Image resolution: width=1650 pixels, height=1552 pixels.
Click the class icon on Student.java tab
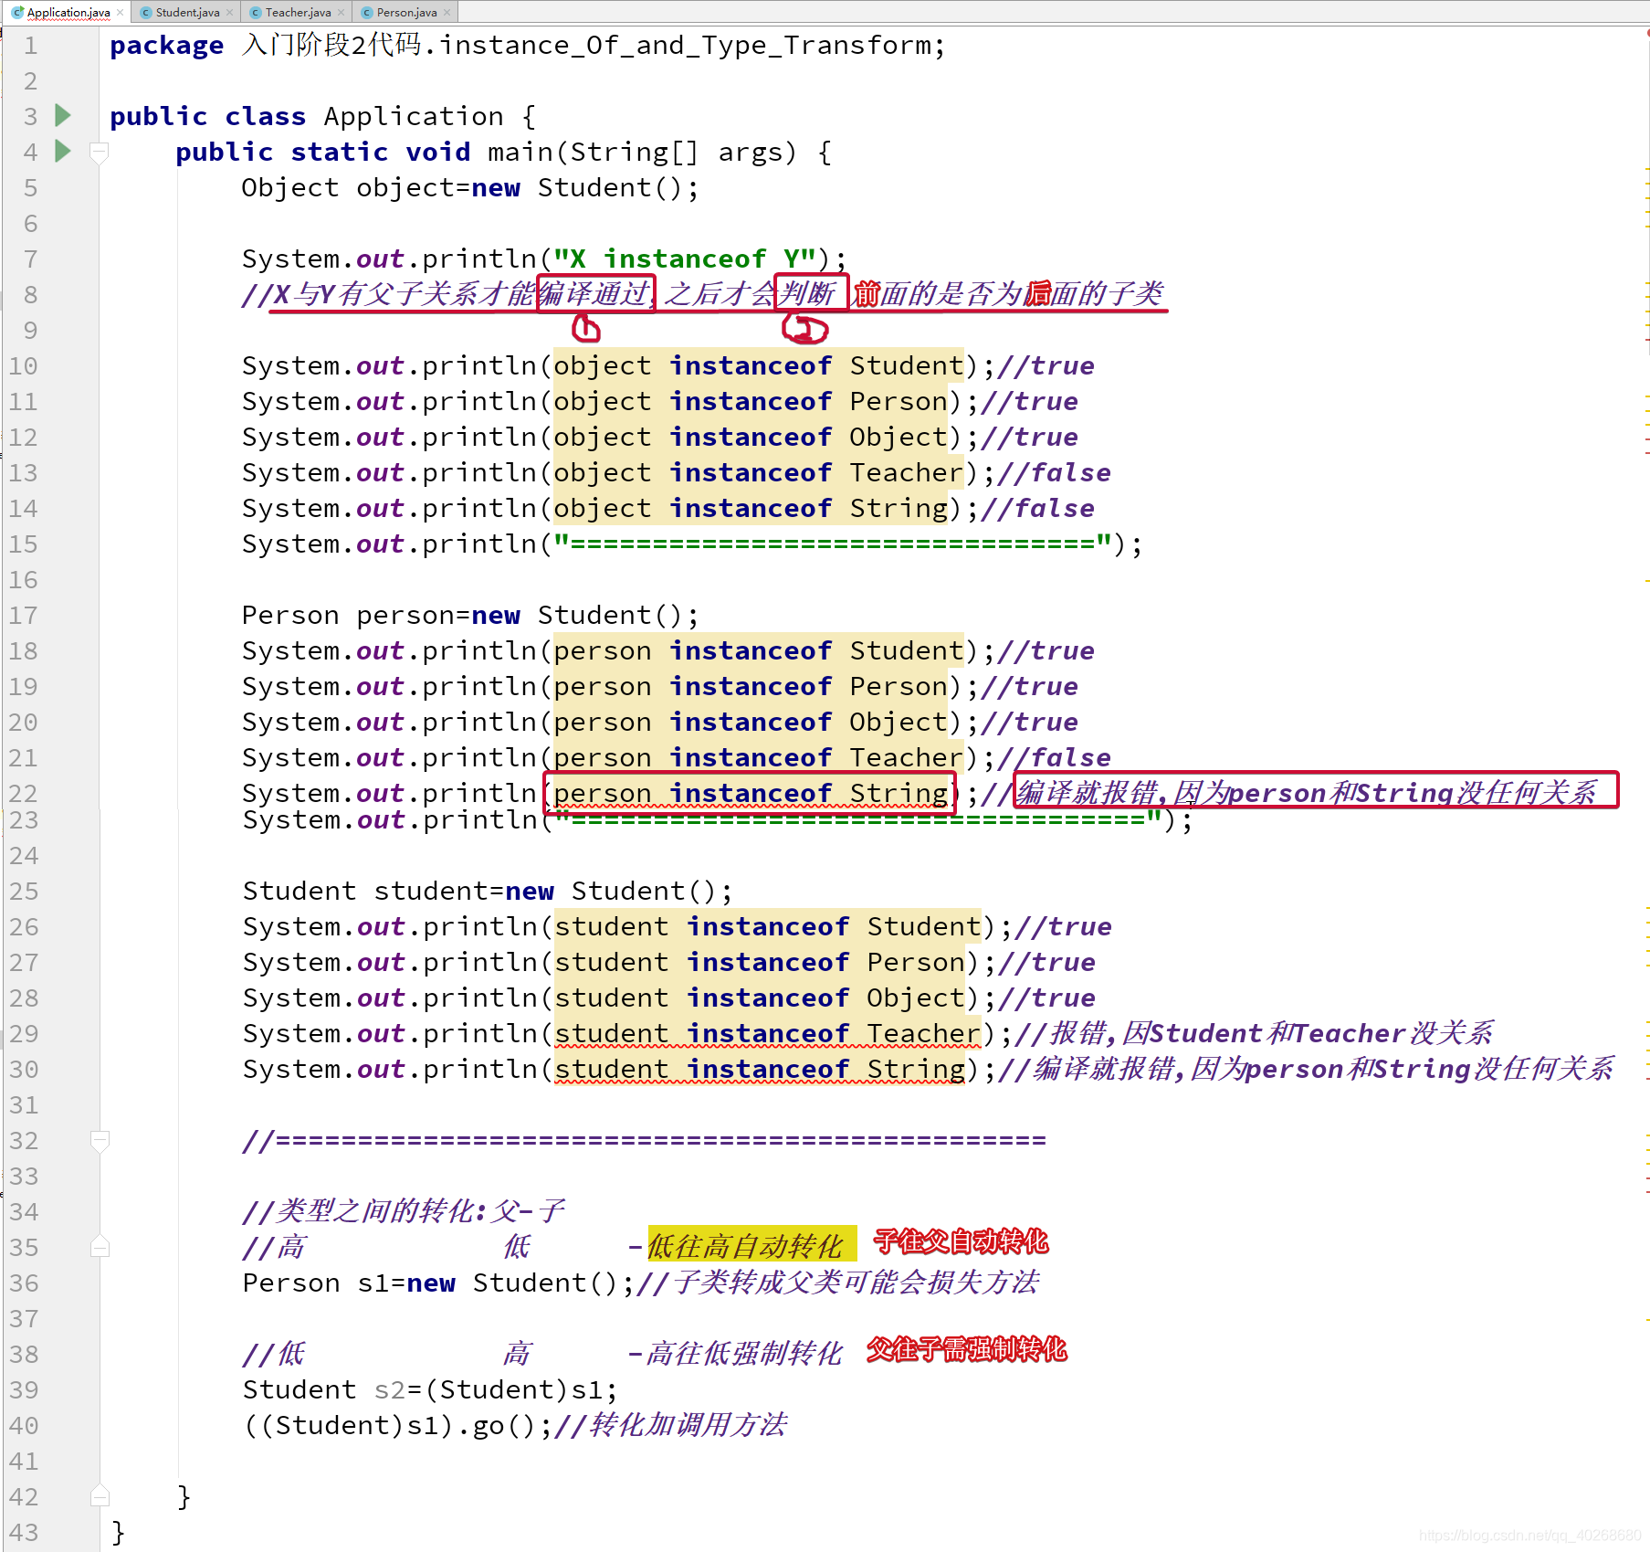pos(146,12)
